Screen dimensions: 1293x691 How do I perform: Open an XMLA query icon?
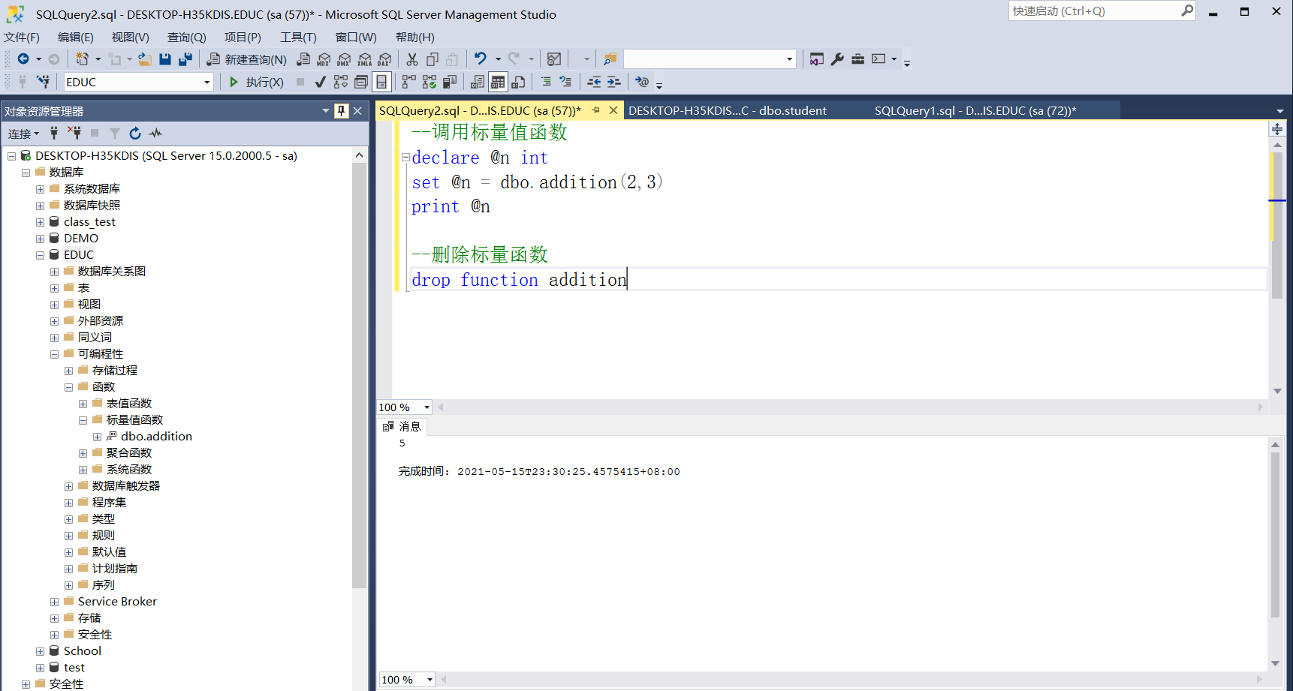point(364,59)
